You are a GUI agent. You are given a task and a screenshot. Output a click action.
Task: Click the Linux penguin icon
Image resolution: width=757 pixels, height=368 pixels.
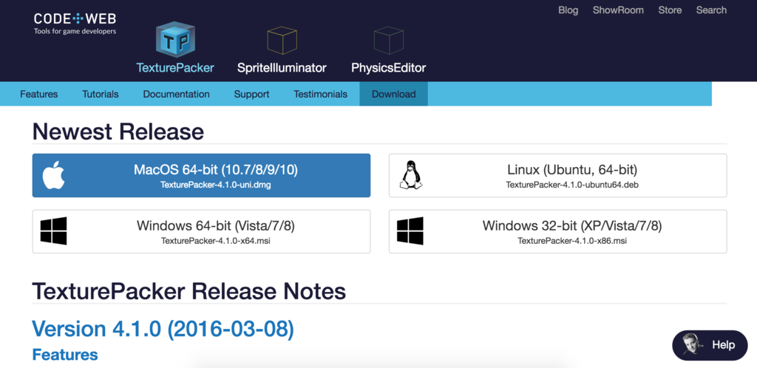pyautogui.click(x=411, y=175)
